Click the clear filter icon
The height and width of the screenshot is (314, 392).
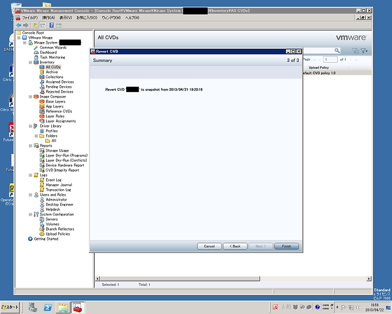pos(355,51)
